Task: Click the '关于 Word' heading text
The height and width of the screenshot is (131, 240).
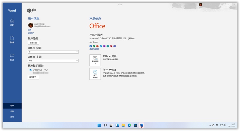Action: (x=109, y=70)
